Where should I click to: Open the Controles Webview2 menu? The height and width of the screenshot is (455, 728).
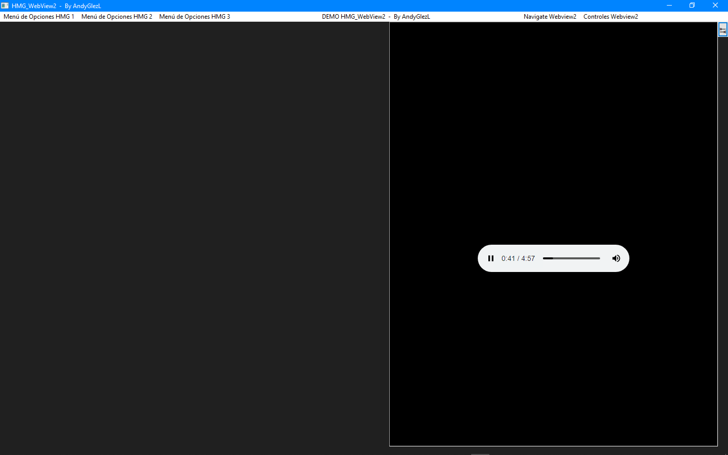pyautogui.click(x=610, y=17)
